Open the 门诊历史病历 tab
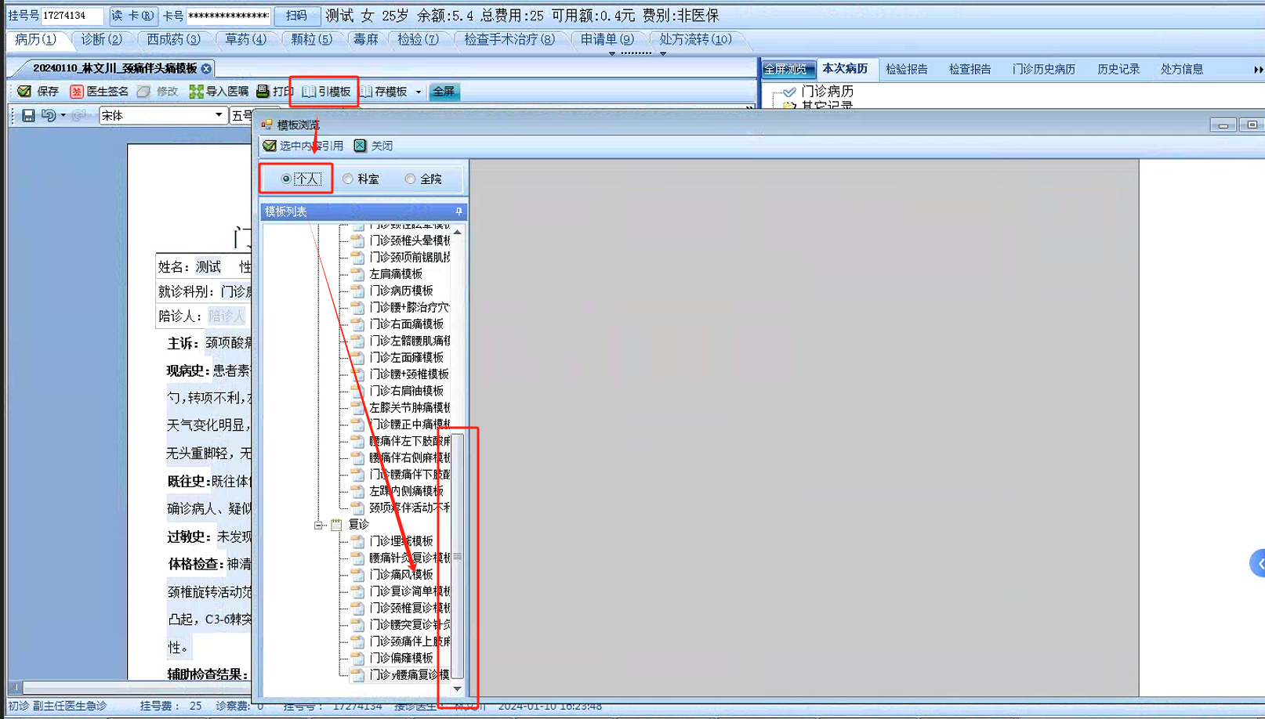 pos(1044,70)
